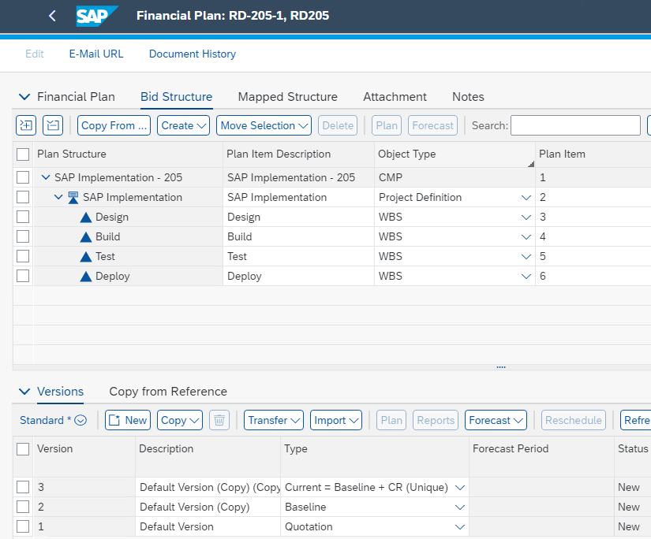This screenshot has width=651, height=539.
Task: Open the Notes tab
Action: [x=468, y=97]
